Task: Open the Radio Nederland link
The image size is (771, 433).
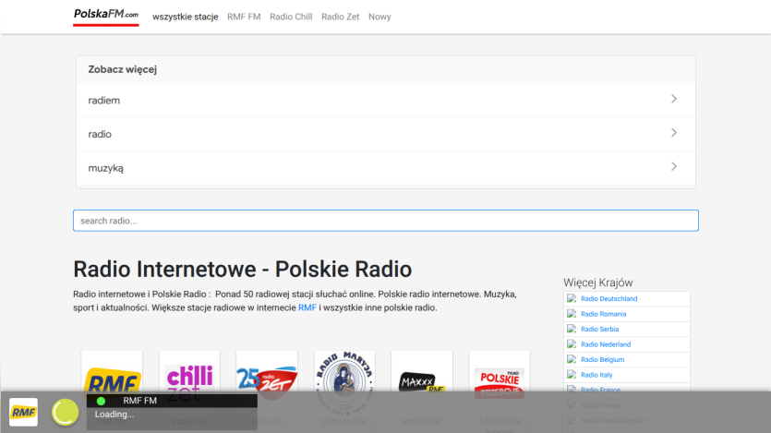Action: 606,344
